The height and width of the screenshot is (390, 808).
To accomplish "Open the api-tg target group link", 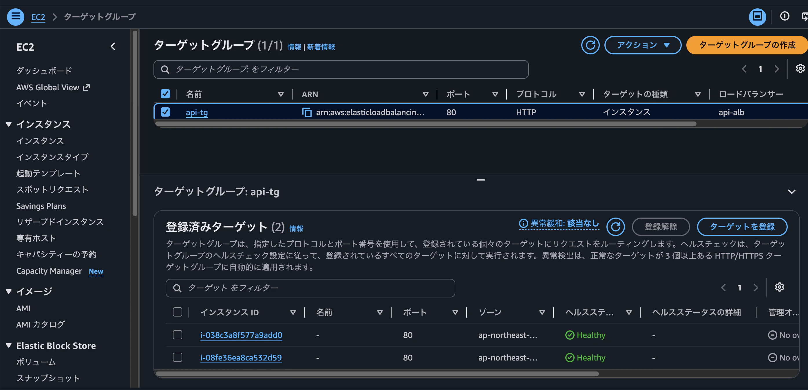I will point(197,112).
